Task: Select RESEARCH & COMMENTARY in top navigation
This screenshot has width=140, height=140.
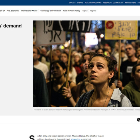Action: click(113, 3)
